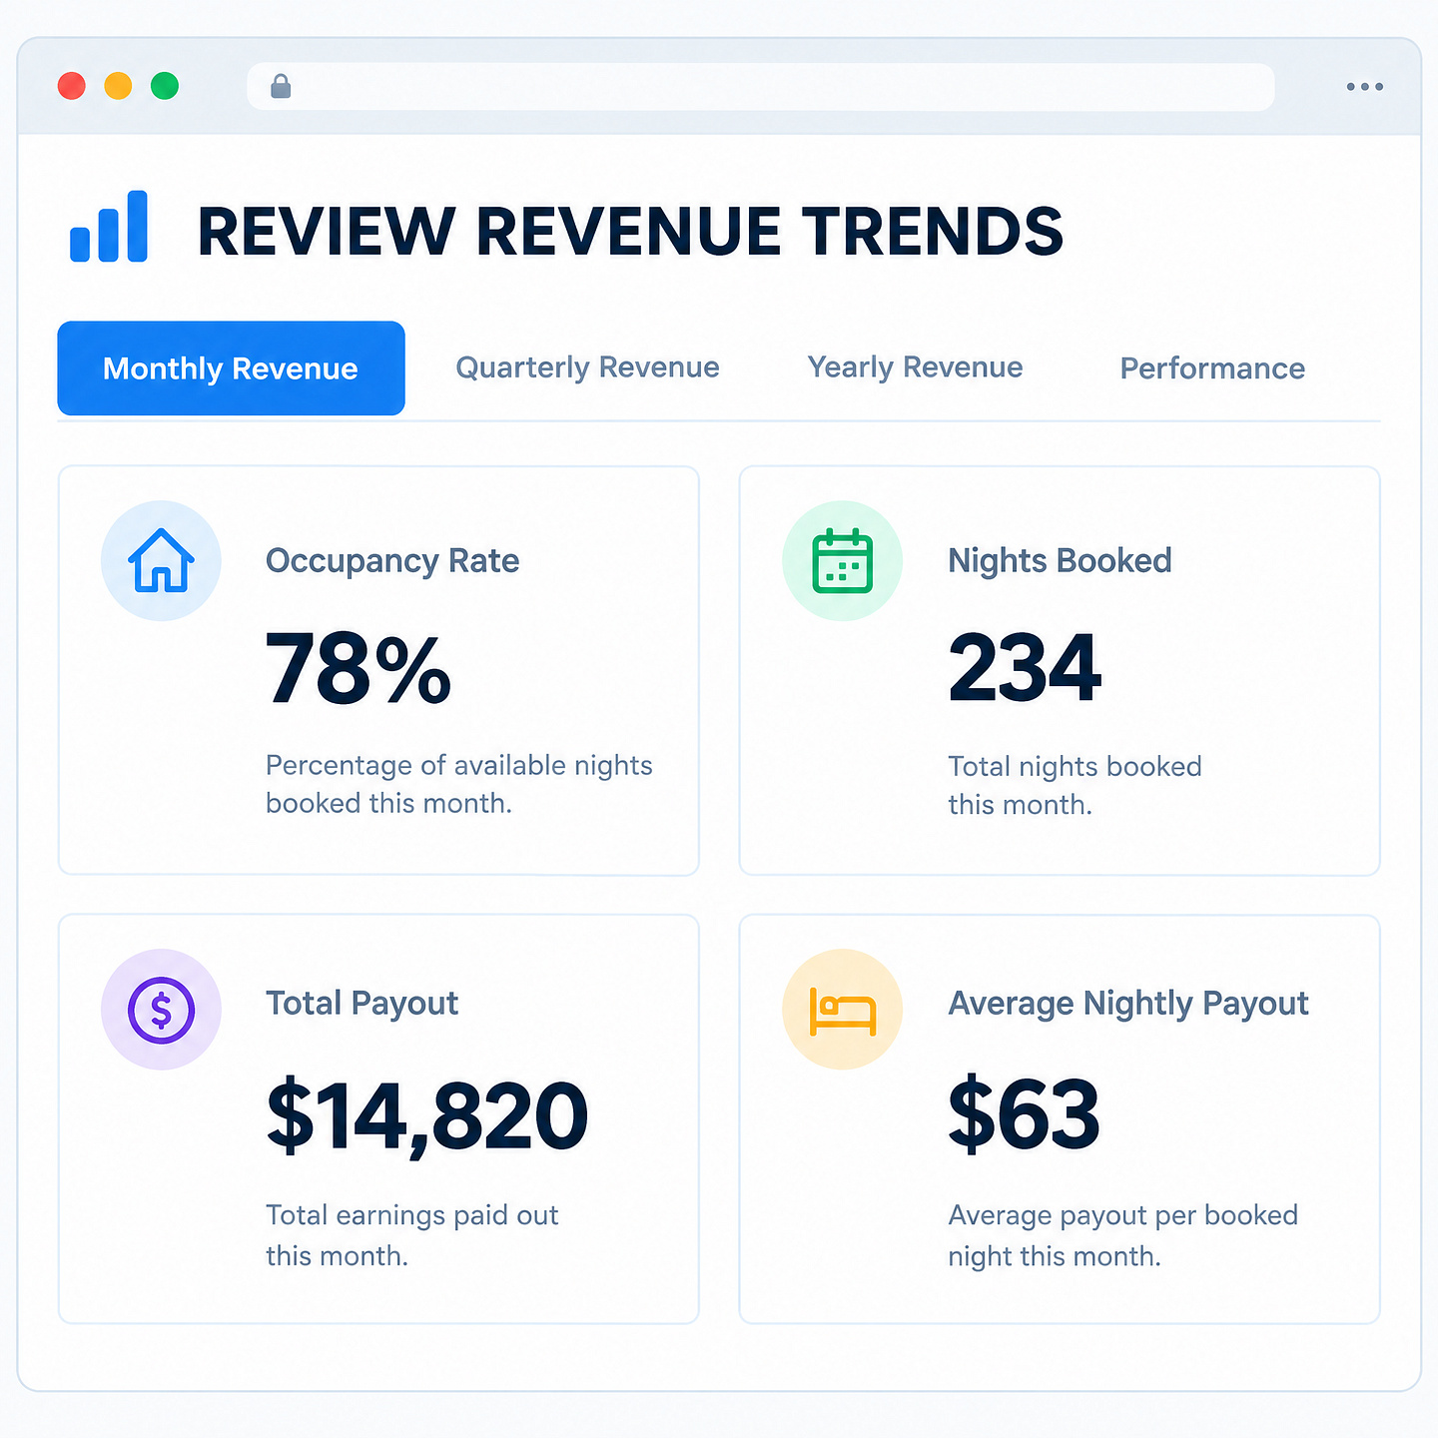Click the Total Payout card title
Screen dimensions: 1438x1438
point(361,1003)
